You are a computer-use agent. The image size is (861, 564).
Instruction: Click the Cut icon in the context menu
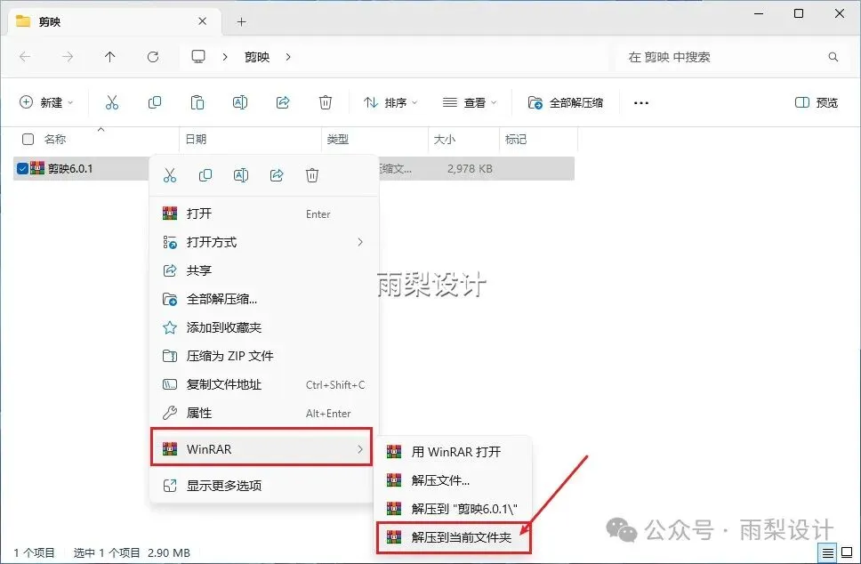point(170,175)
